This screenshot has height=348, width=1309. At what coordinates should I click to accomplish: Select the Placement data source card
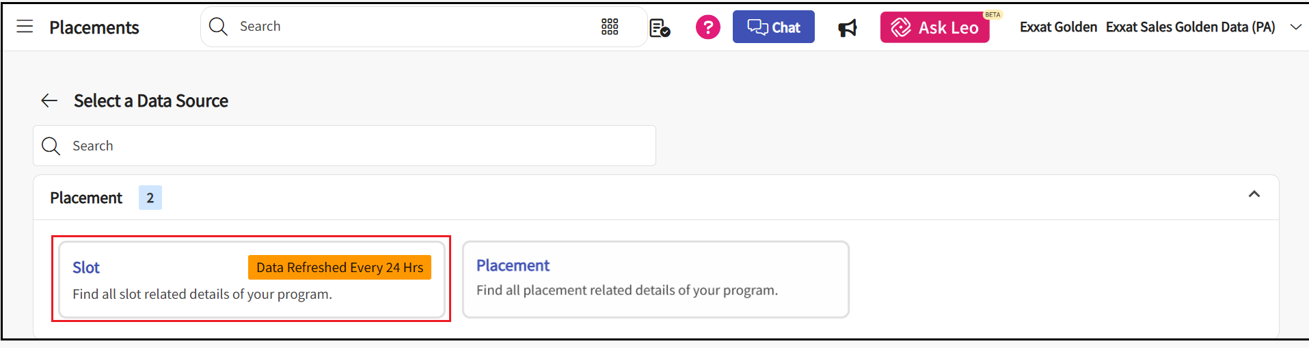pos(655,279)
